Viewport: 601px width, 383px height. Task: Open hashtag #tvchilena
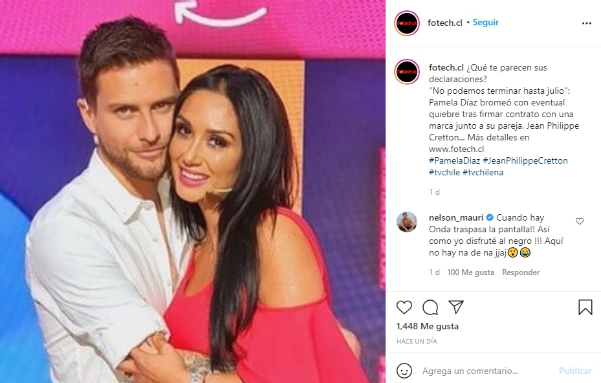pos(483,172)
